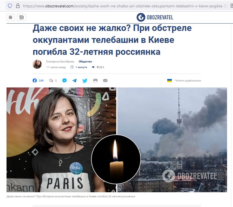The width and height of the screenshot is (233, 207).
Task: Open the main article collage image
Action: click(117, 140)
